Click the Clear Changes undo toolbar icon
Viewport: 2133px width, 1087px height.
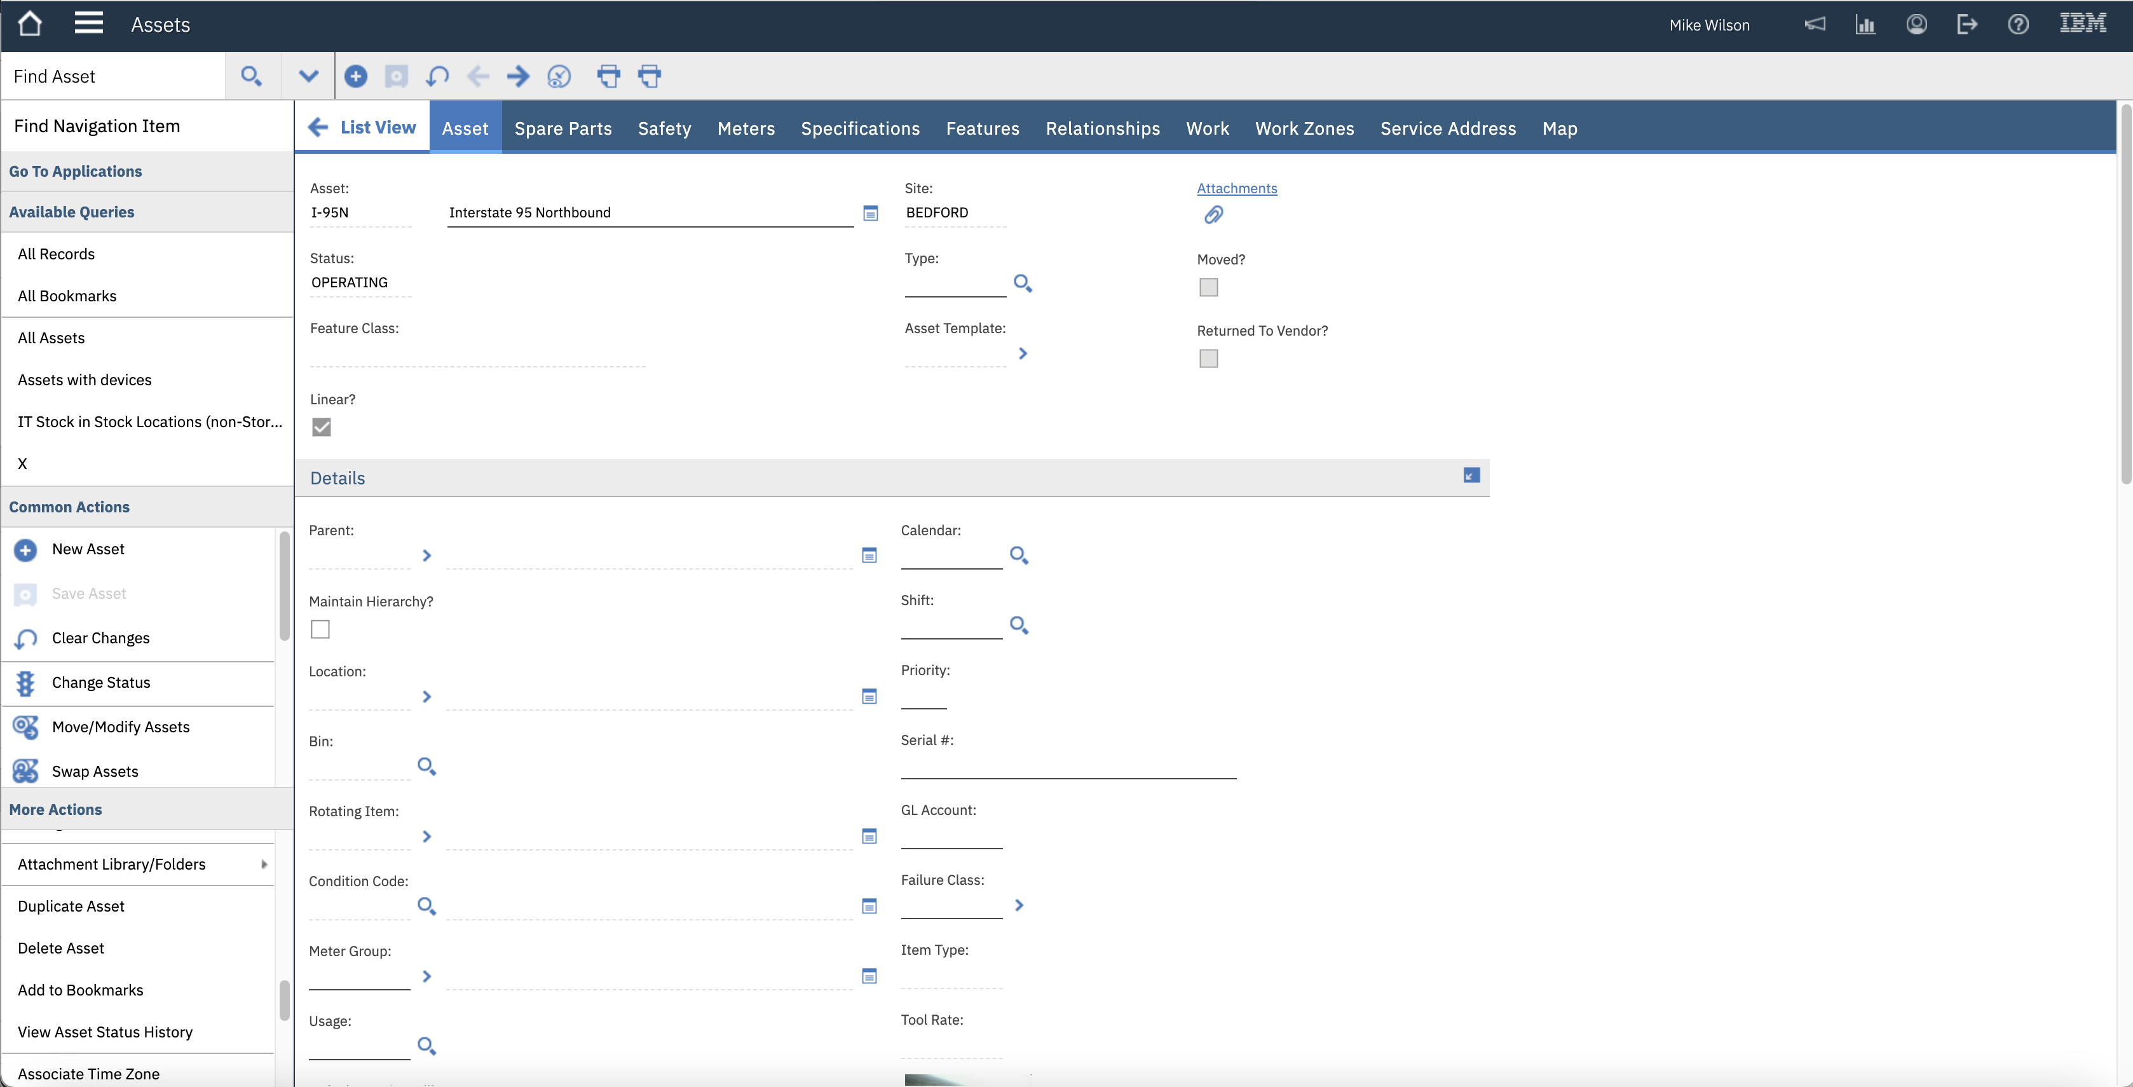pyautogui.click(x=437, y=76)
